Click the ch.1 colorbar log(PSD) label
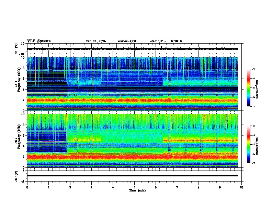 pos(257,89)
